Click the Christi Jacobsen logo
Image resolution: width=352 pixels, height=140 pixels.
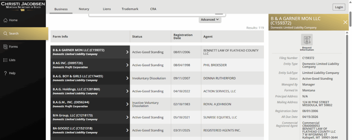pyautogui.click(x=23, y=5)
